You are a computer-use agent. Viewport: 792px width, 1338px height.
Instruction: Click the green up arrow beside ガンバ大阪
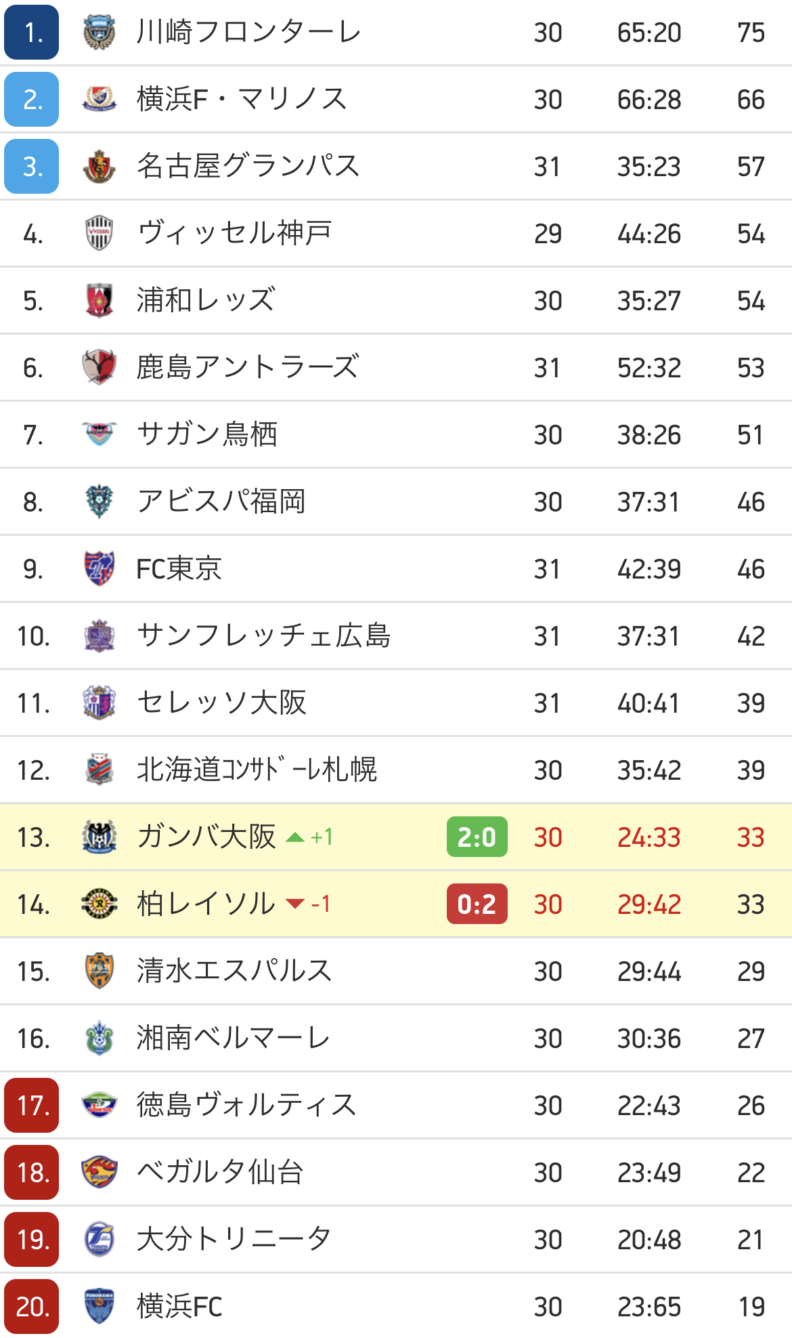pos(295,838)
